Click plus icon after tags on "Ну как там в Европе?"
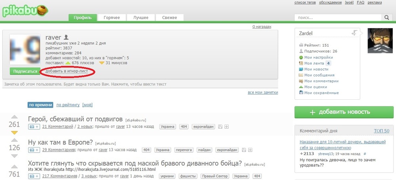The image size is (396, 180). [249, 150]
